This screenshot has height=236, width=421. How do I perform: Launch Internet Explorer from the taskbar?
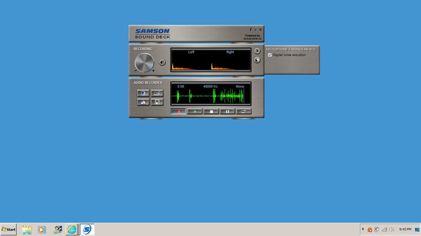click(72, 229)
